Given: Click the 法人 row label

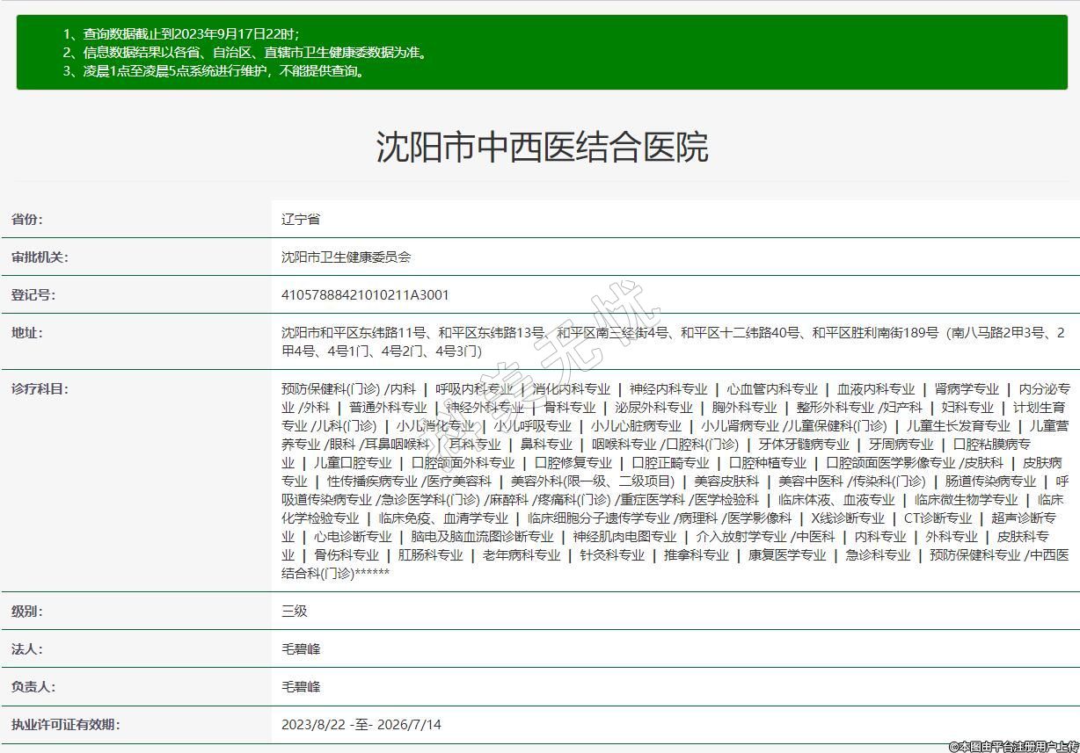Looking at the screenshot, I should pyautogui.click(x=26, y=649).
